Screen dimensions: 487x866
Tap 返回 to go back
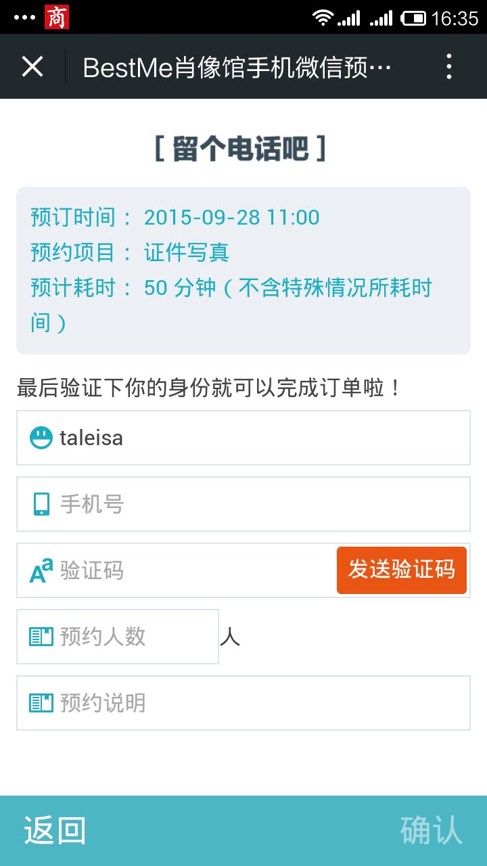click(55, 830)
